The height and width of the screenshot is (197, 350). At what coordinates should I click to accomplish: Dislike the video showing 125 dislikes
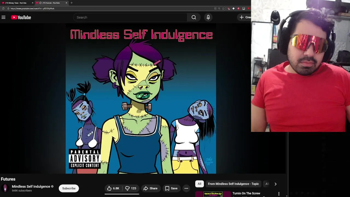point(131,188)
